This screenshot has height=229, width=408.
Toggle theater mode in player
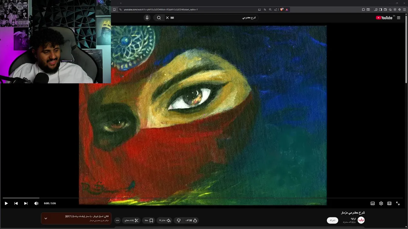click(389, 204)
